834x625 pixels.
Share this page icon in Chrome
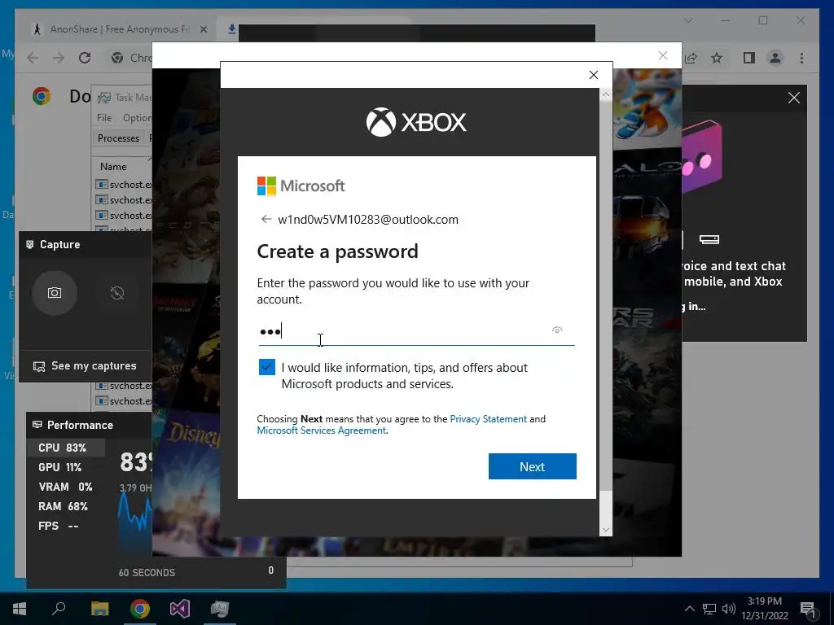pyautogui.click(x=691, y=58)
